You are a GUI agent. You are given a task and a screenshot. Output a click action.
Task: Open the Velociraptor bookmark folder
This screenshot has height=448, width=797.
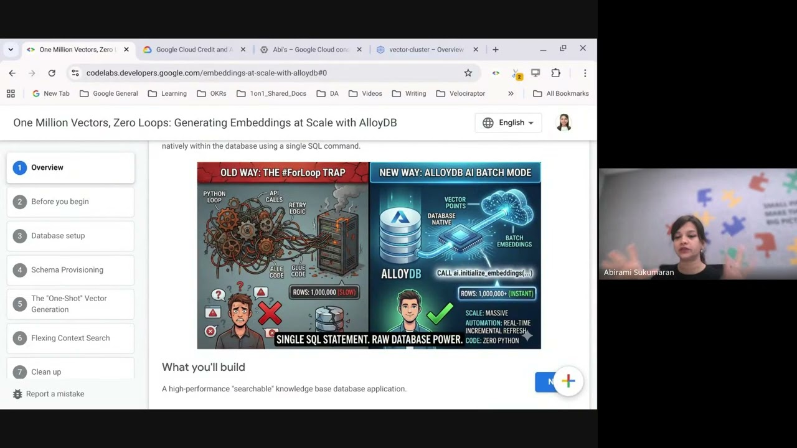461,93
